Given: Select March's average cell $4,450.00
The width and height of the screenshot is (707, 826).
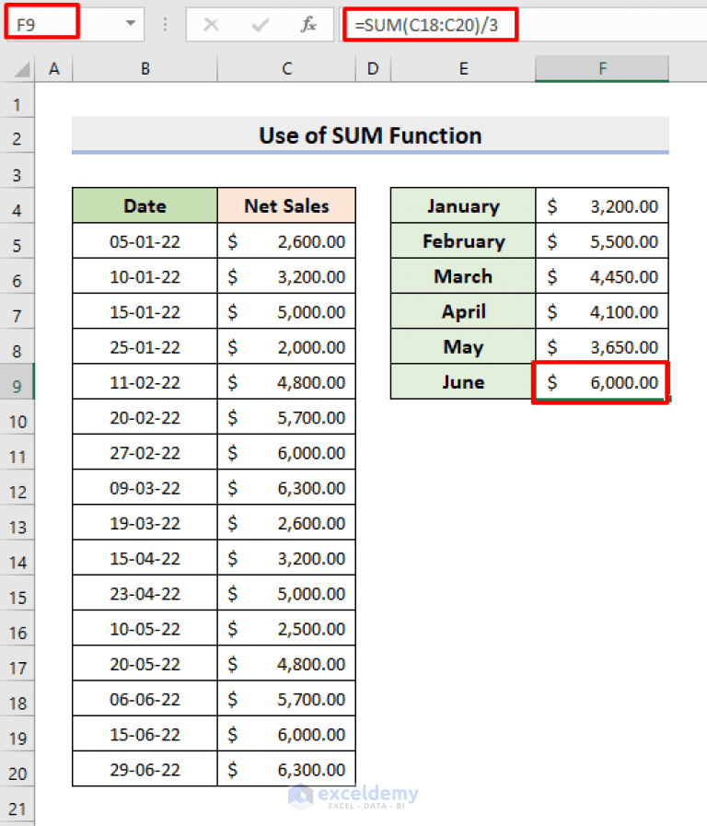Looking at the screenshot, I should pos(602,276).
